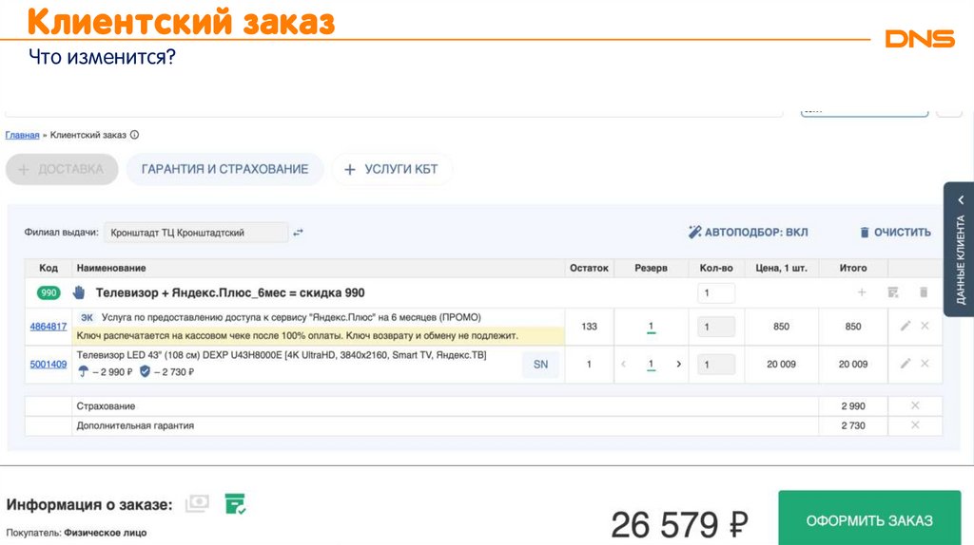Click the 20 009 price cell

tap(781, 364)
